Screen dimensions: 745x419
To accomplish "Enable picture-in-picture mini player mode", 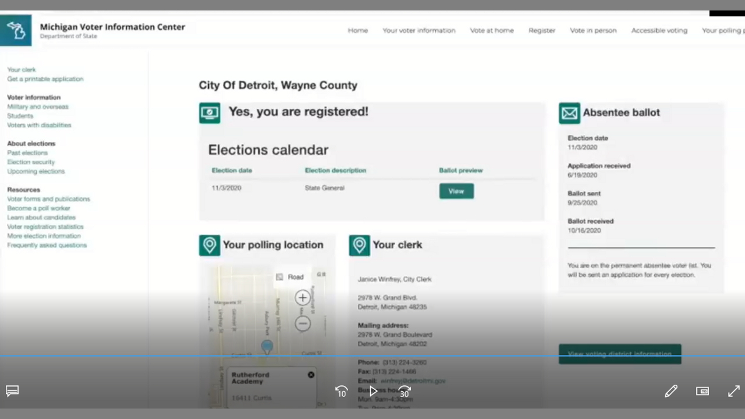I will [703, 391].
